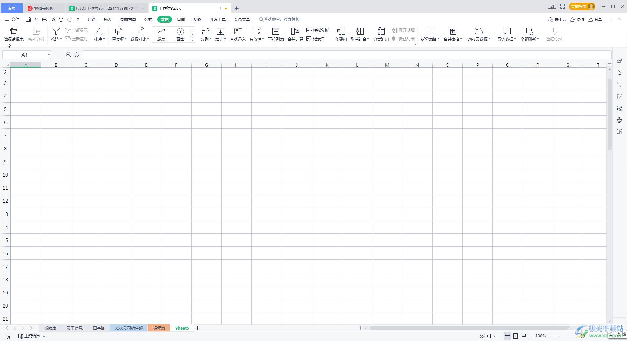Click the settings sliders icon in sidebar

coord(619,85)
